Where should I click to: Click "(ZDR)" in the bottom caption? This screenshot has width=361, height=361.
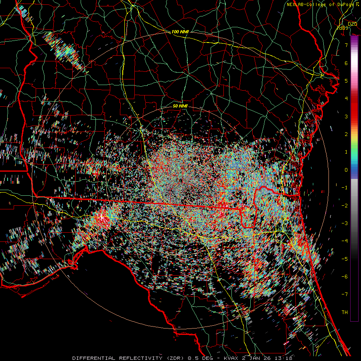[x=174, y=358]
